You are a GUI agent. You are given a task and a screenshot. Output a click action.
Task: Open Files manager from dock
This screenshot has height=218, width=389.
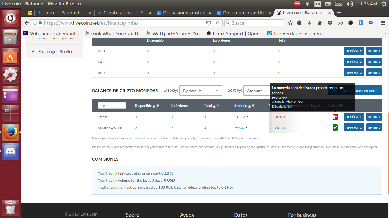11,37
